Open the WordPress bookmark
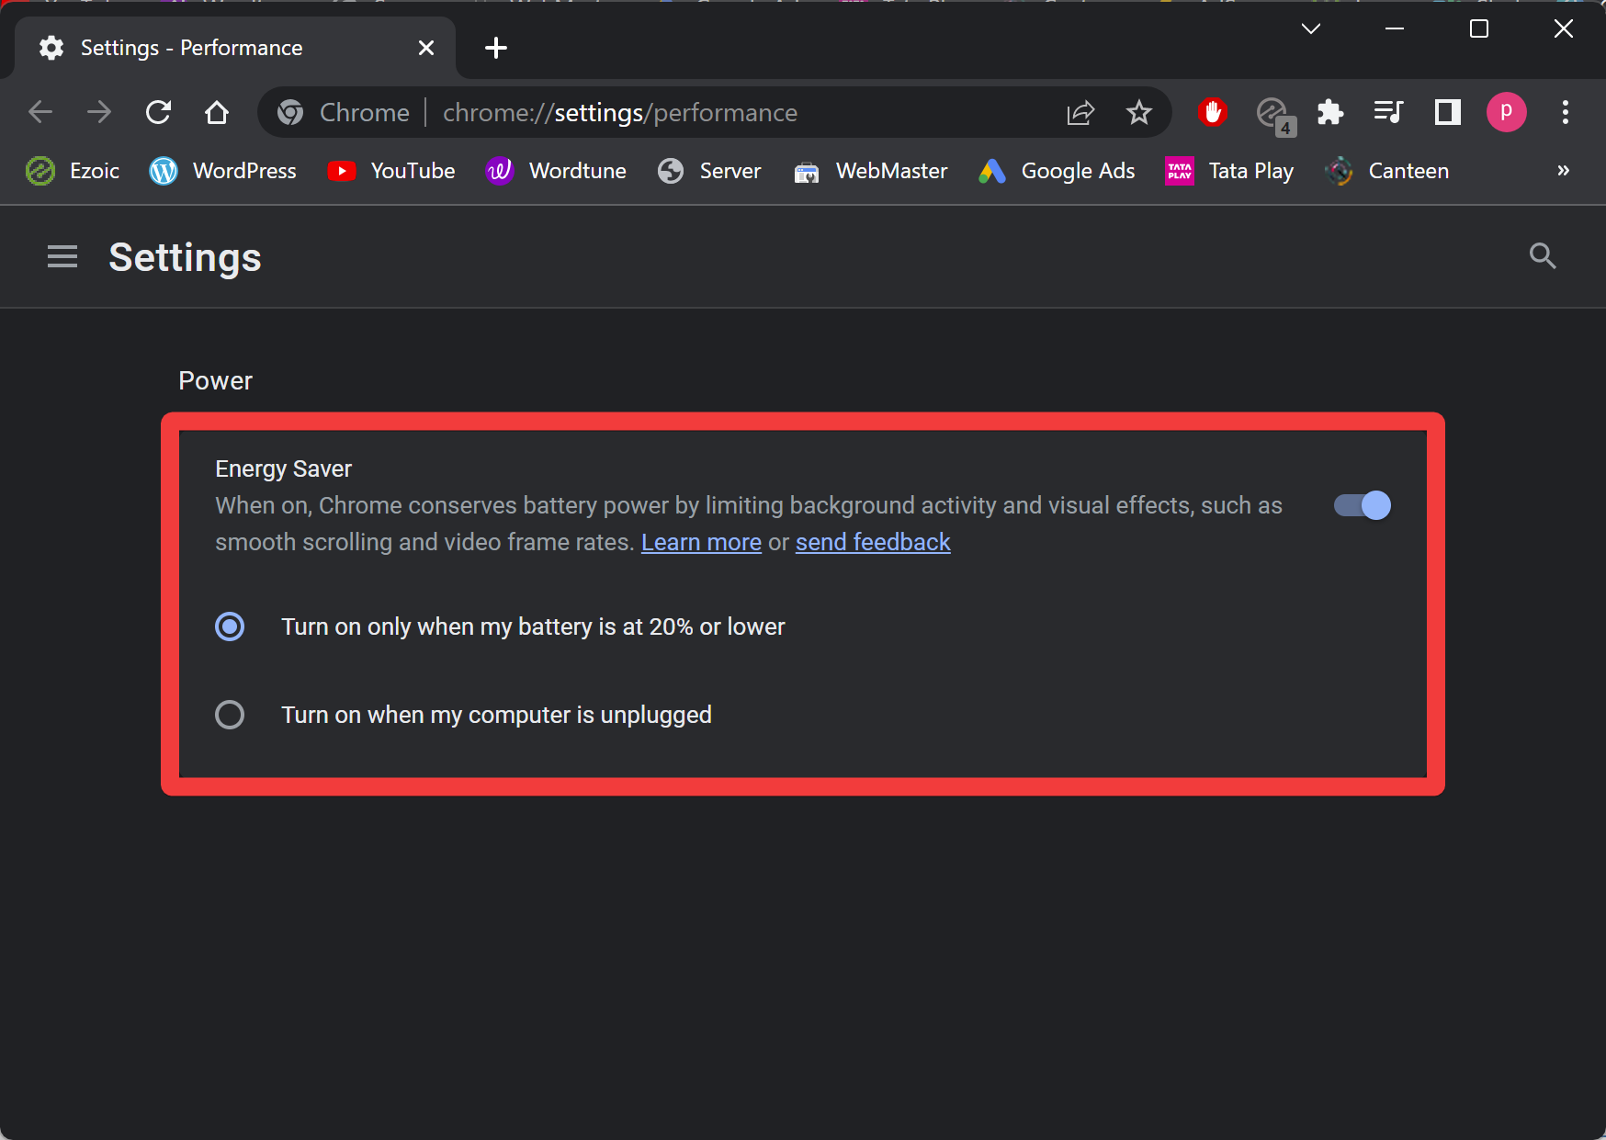This screenshot has width=1606, height=1140. pos(223,171)
